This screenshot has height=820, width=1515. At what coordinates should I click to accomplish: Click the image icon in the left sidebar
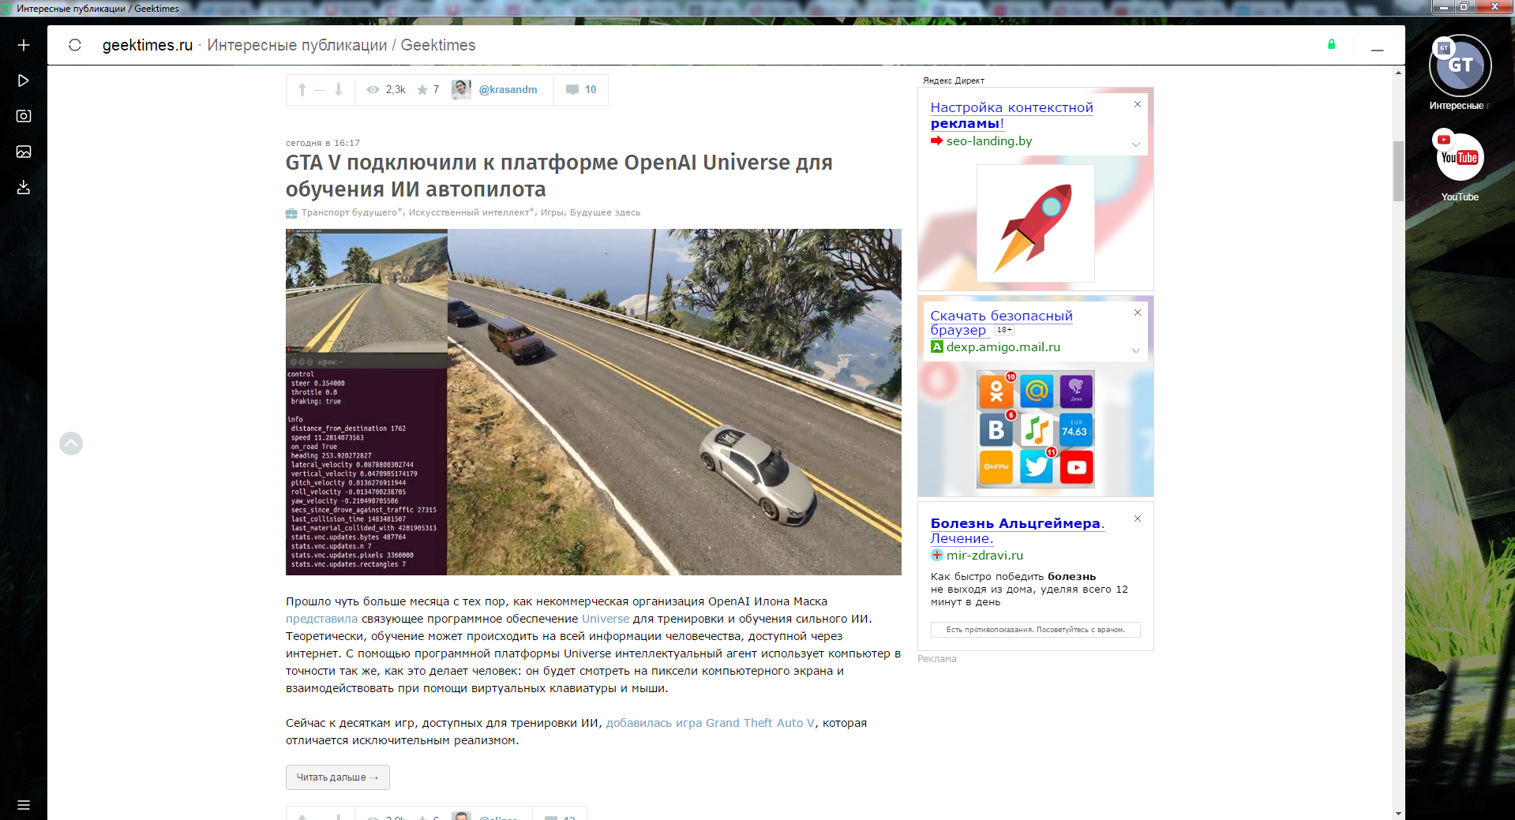(x=23, y=152)
